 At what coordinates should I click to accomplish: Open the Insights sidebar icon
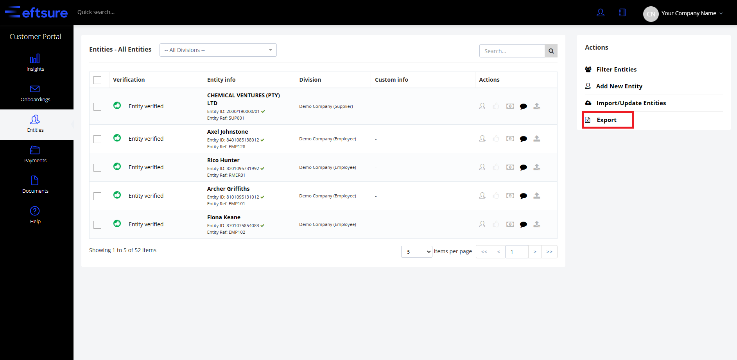35,59
